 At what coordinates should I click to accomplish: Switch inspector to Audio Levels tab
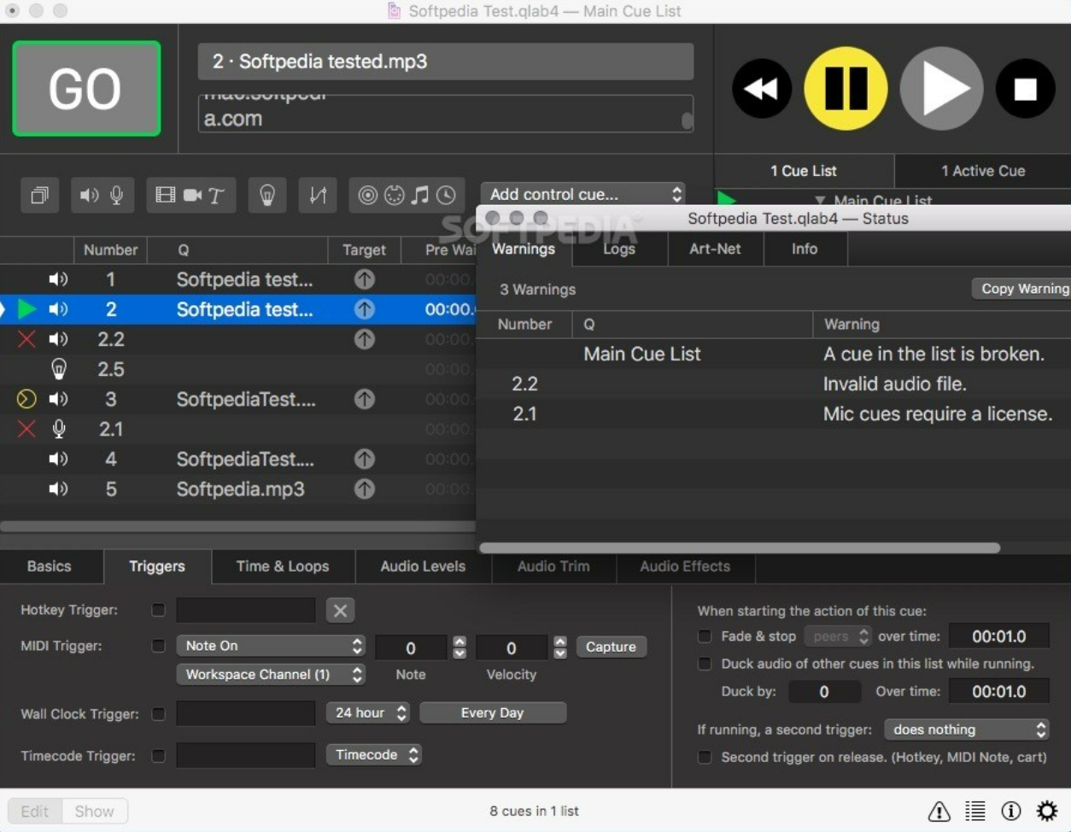[423, 566]
